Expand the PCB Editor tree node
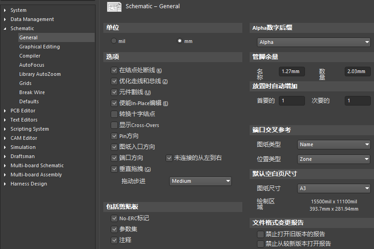Viewport: 374px width, 249px height. (x=5, y=111)
